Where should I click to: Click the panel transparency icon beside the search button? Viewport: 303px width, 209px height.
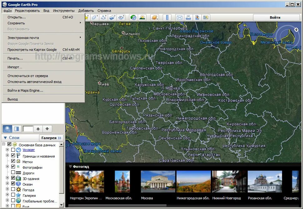pyautogui.click(x=17, y=129)
